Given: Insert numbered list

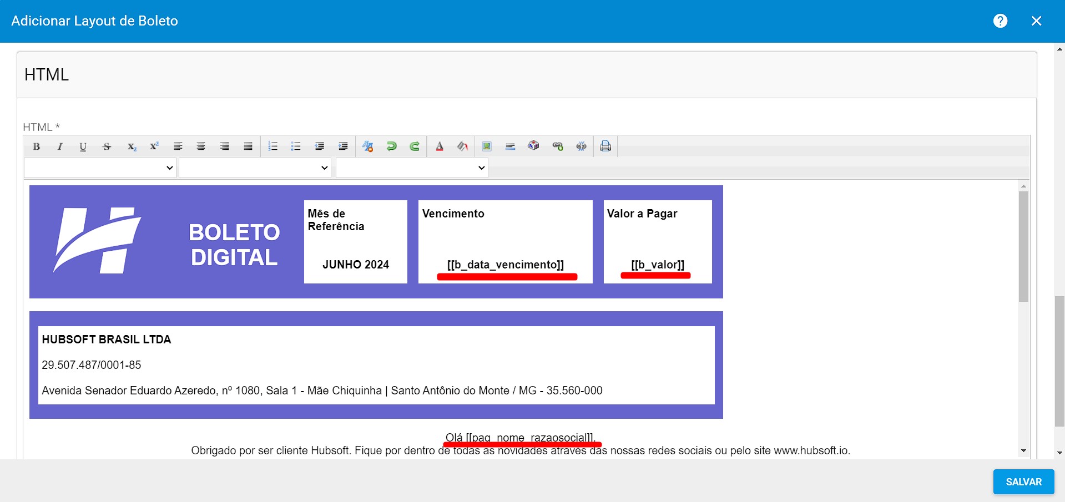Looking at the screenshot, I should point(272,146).
